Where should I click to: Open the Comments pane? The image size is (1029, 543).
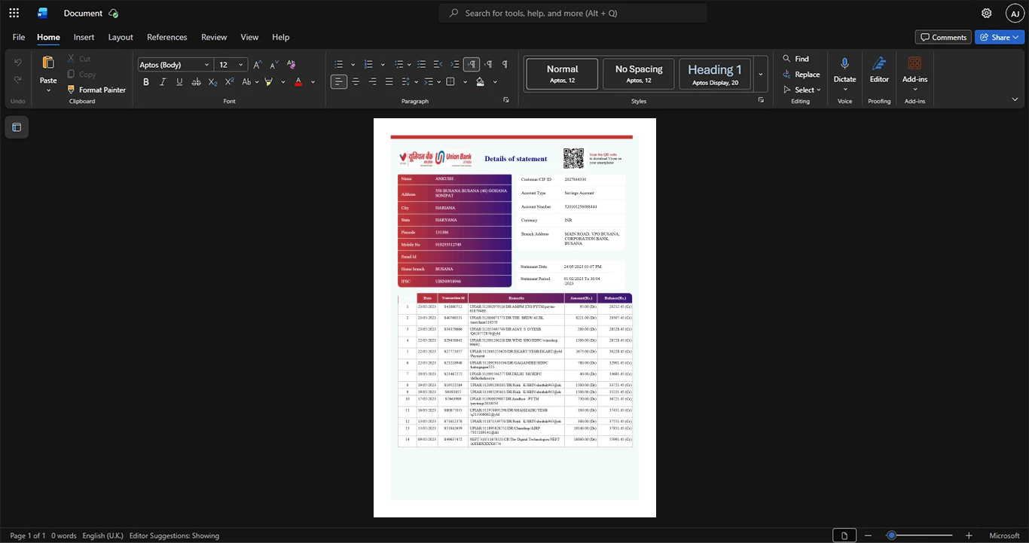943,37
